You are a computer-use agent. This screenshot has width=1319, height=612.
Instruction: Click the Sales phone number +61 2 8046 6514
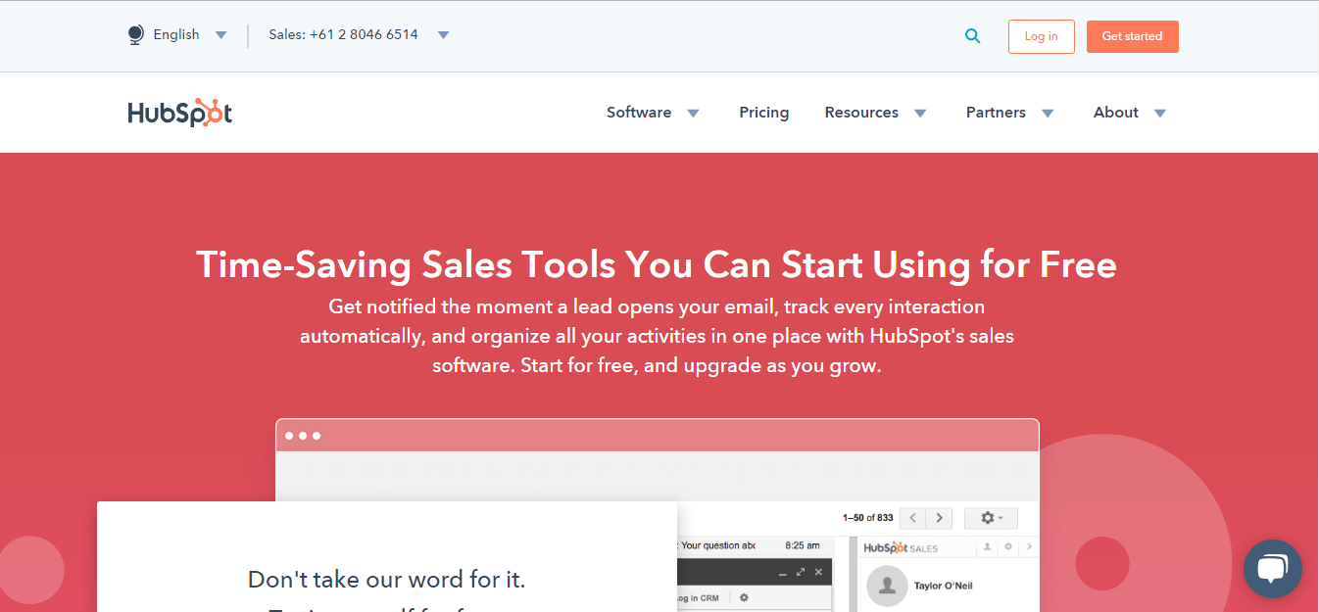click(x=344, y=34)
